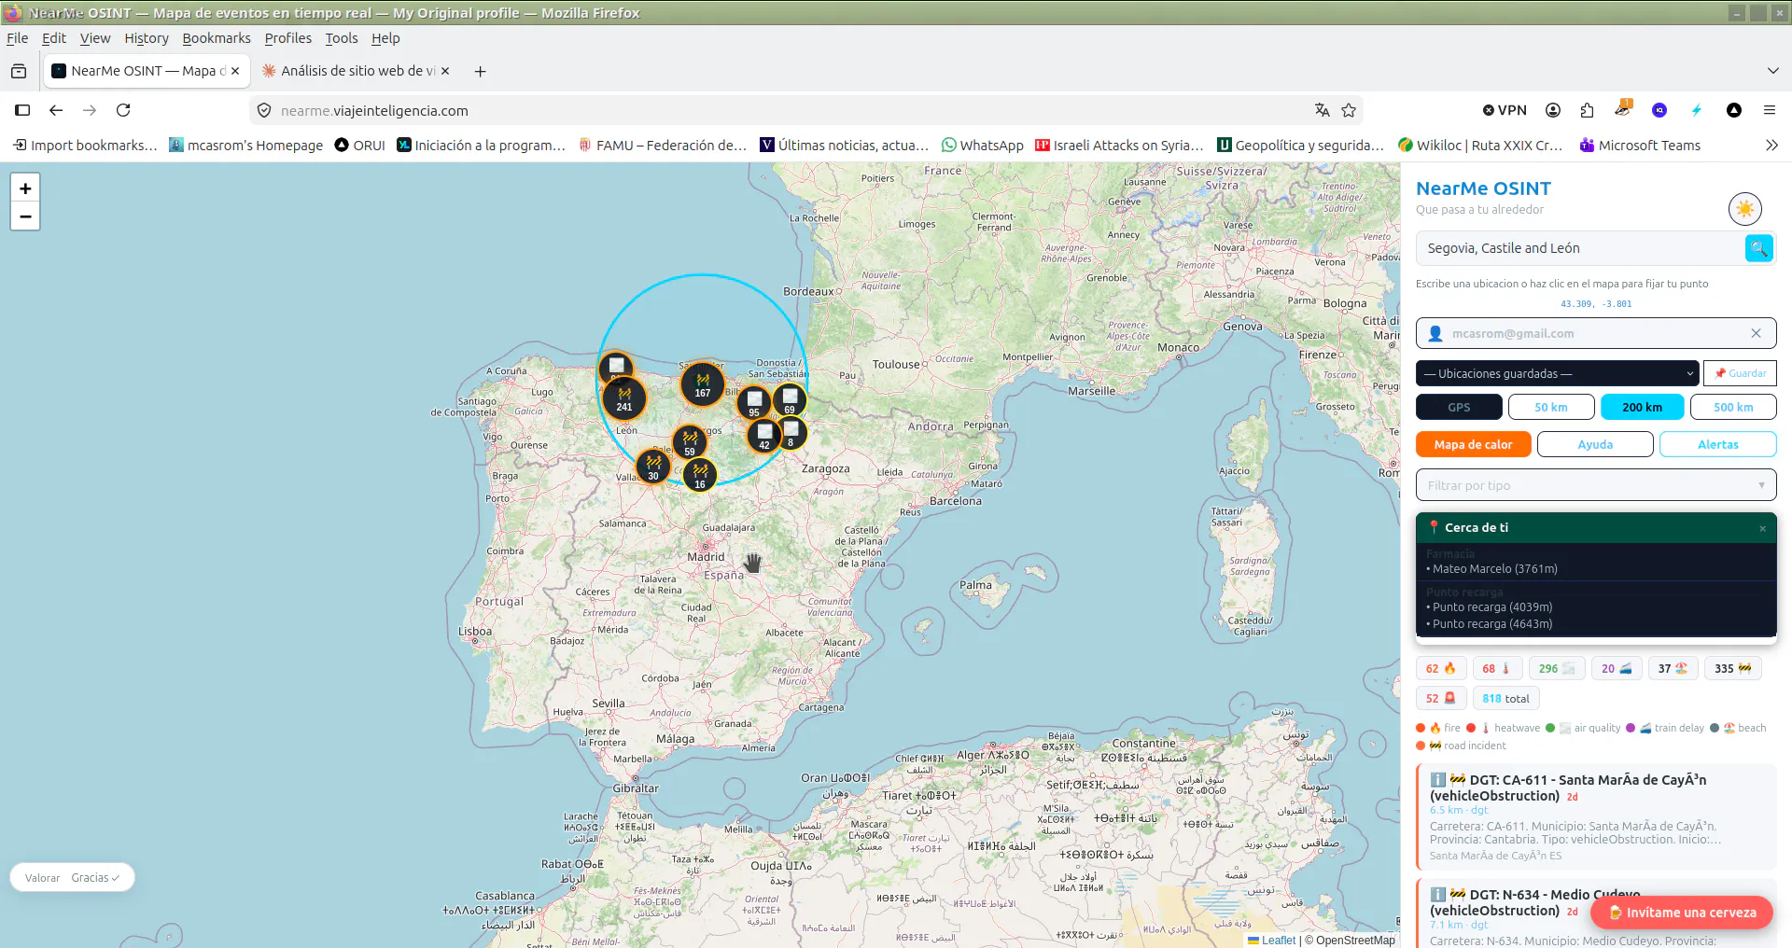The height and width of the screenshot is (948, 1792).
Task: Filter by train delay count 20
Action: tap(1617, 668)
